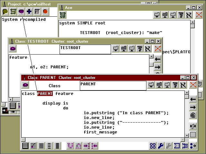Click the red crossed icon in PARENT window toolbar
This screenshot has height=154, width=206.
193,85
